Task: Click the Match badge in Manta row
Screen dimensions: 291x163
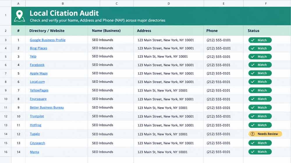Action: click(x=260, y=152)
